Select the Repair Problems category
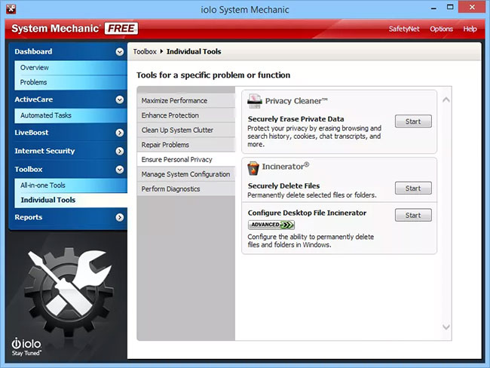 (186, 145)
